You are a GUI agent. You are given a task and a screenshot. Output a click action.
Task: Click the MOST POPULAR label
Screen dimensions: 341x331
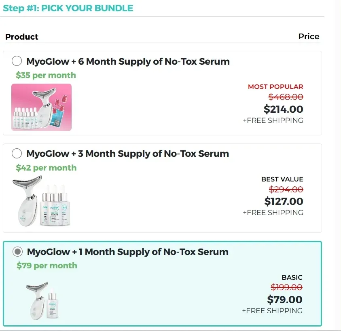coord(275,86)
